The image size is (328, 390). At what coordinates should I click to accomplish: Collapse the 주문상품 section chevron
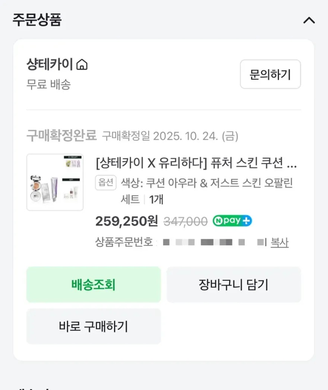[309, 20]
